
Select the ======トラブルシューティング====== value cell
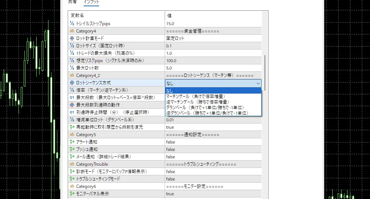(x=213, y=164)
